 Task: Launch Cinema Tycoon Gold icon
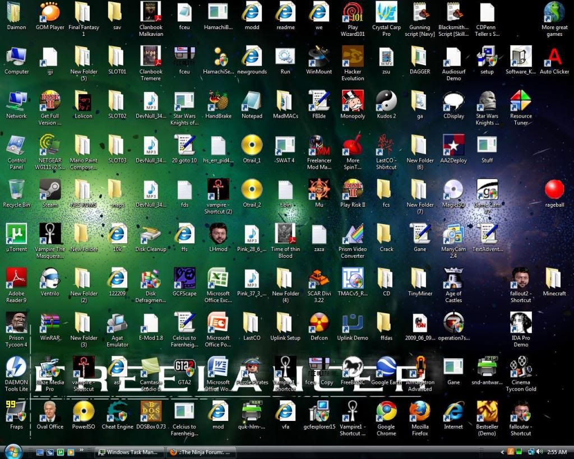(521, 367)
